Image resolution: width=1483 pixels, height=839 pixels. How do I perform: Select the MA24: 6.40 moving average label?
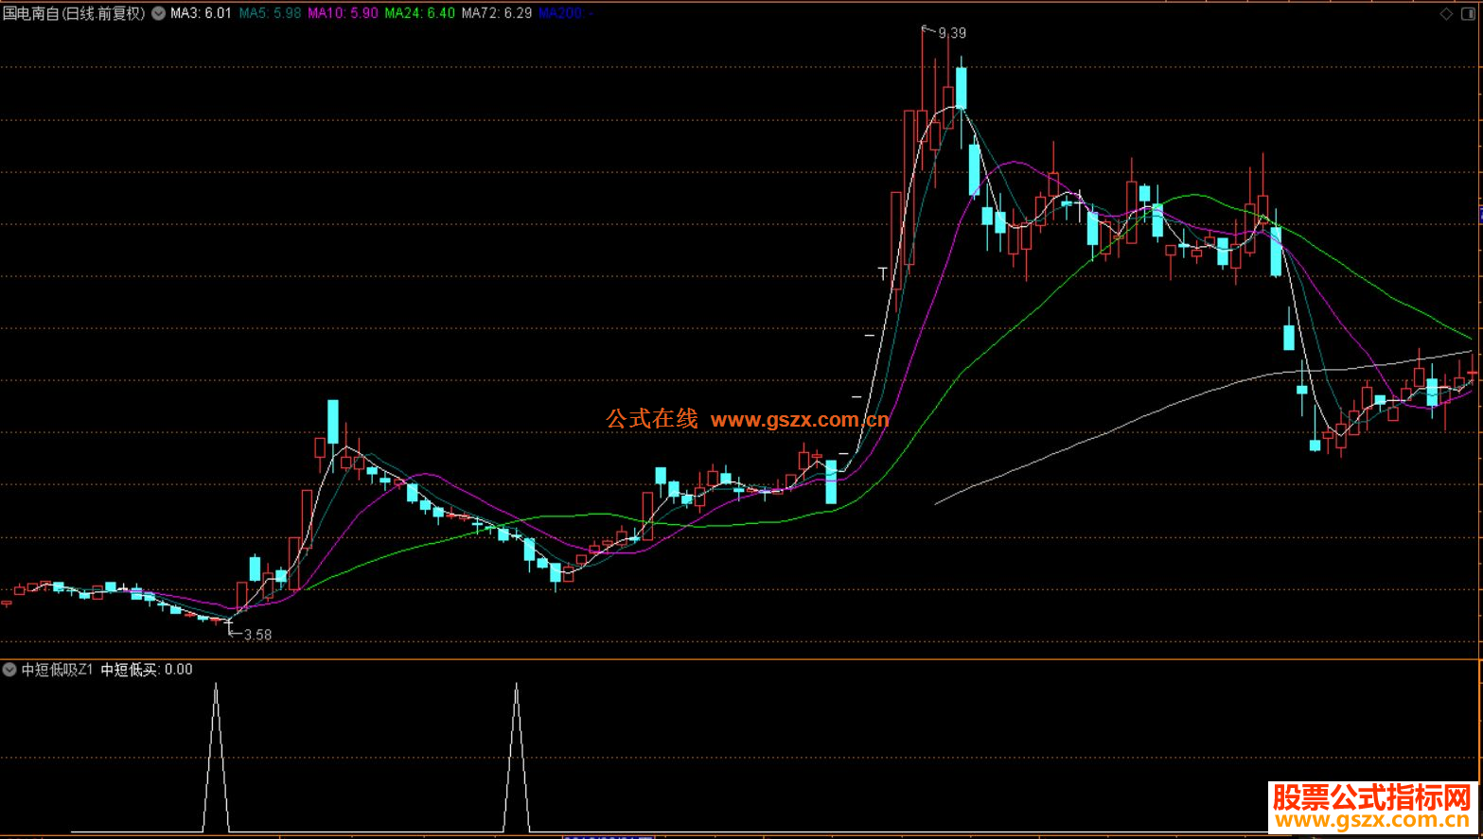click(x=419, y=13)
